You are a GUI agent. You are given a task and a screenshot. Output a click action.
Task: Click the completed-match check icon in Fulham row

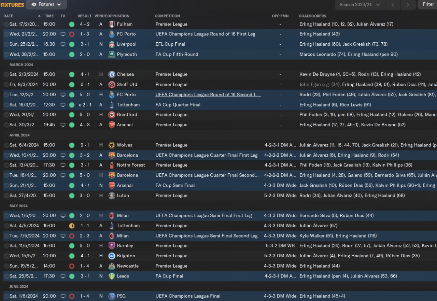[x=6, y=24]
